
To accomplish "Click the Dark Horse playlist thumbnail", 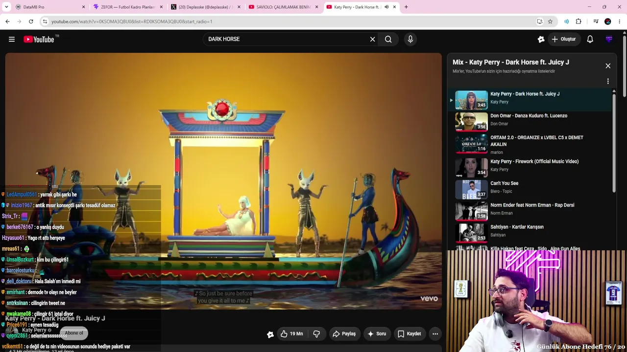I will point(471,100).
